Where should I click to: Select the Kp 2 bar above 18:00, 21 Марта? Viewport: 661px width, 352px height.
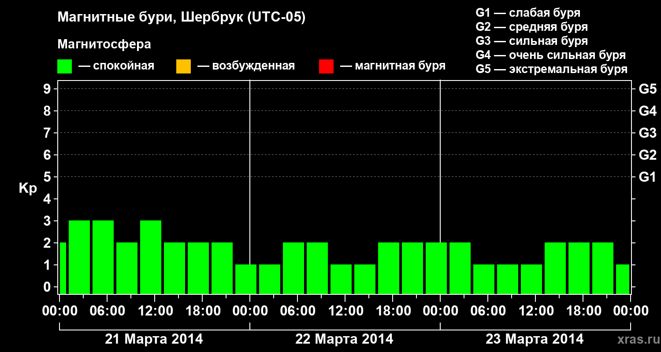198,268
